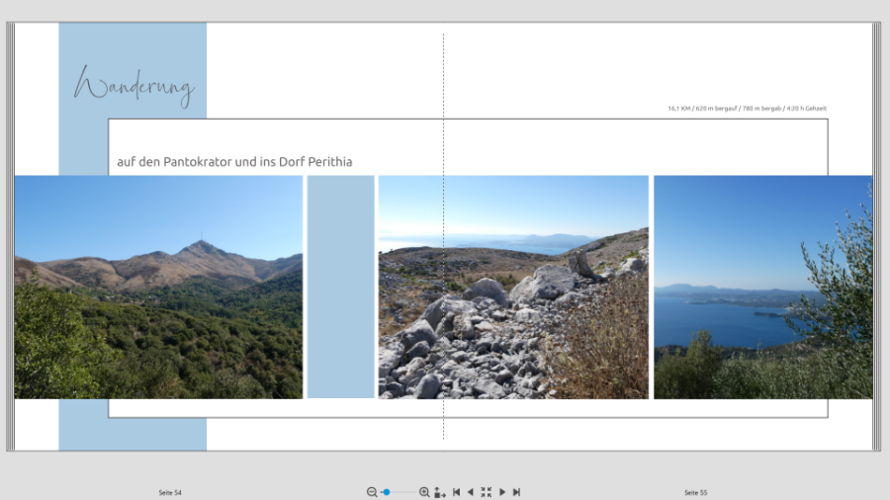Jump to the last page
The width and height of the screenshot is (890, 500).
(x=516, y=492)
